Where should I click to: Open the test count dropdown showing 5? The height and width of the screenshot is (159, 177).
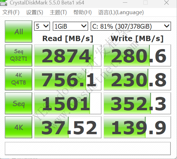[x=42, y=26]
